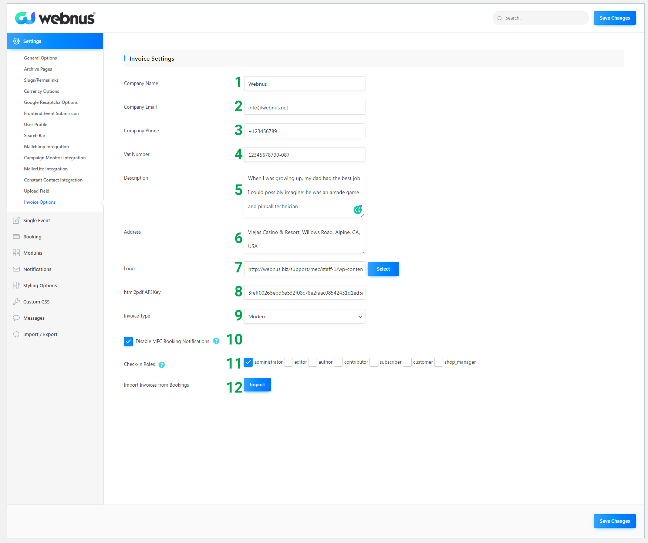Collapse the Settings menu section
Image resolution: width=648 pixels, height=543 pixels.
click(55, 41)
